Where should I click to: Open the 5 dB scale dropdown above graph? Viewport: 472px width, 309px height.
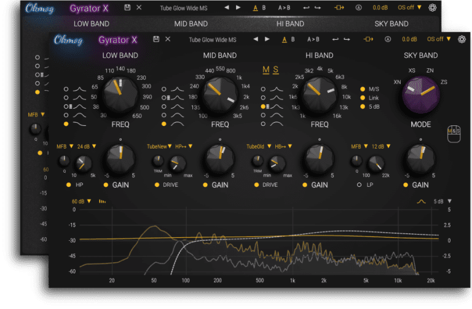(x=442, y=201)
